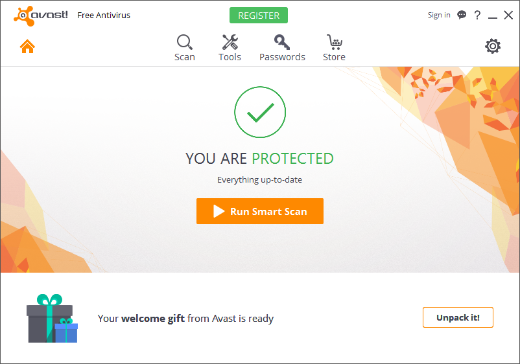
Task: Open help with the question mark
Action: point(478,15)
